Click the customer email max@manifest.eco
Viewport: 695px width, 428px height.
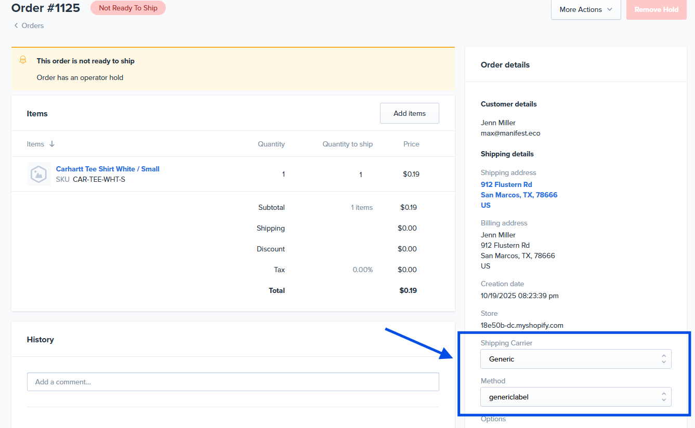coord(510,133)
